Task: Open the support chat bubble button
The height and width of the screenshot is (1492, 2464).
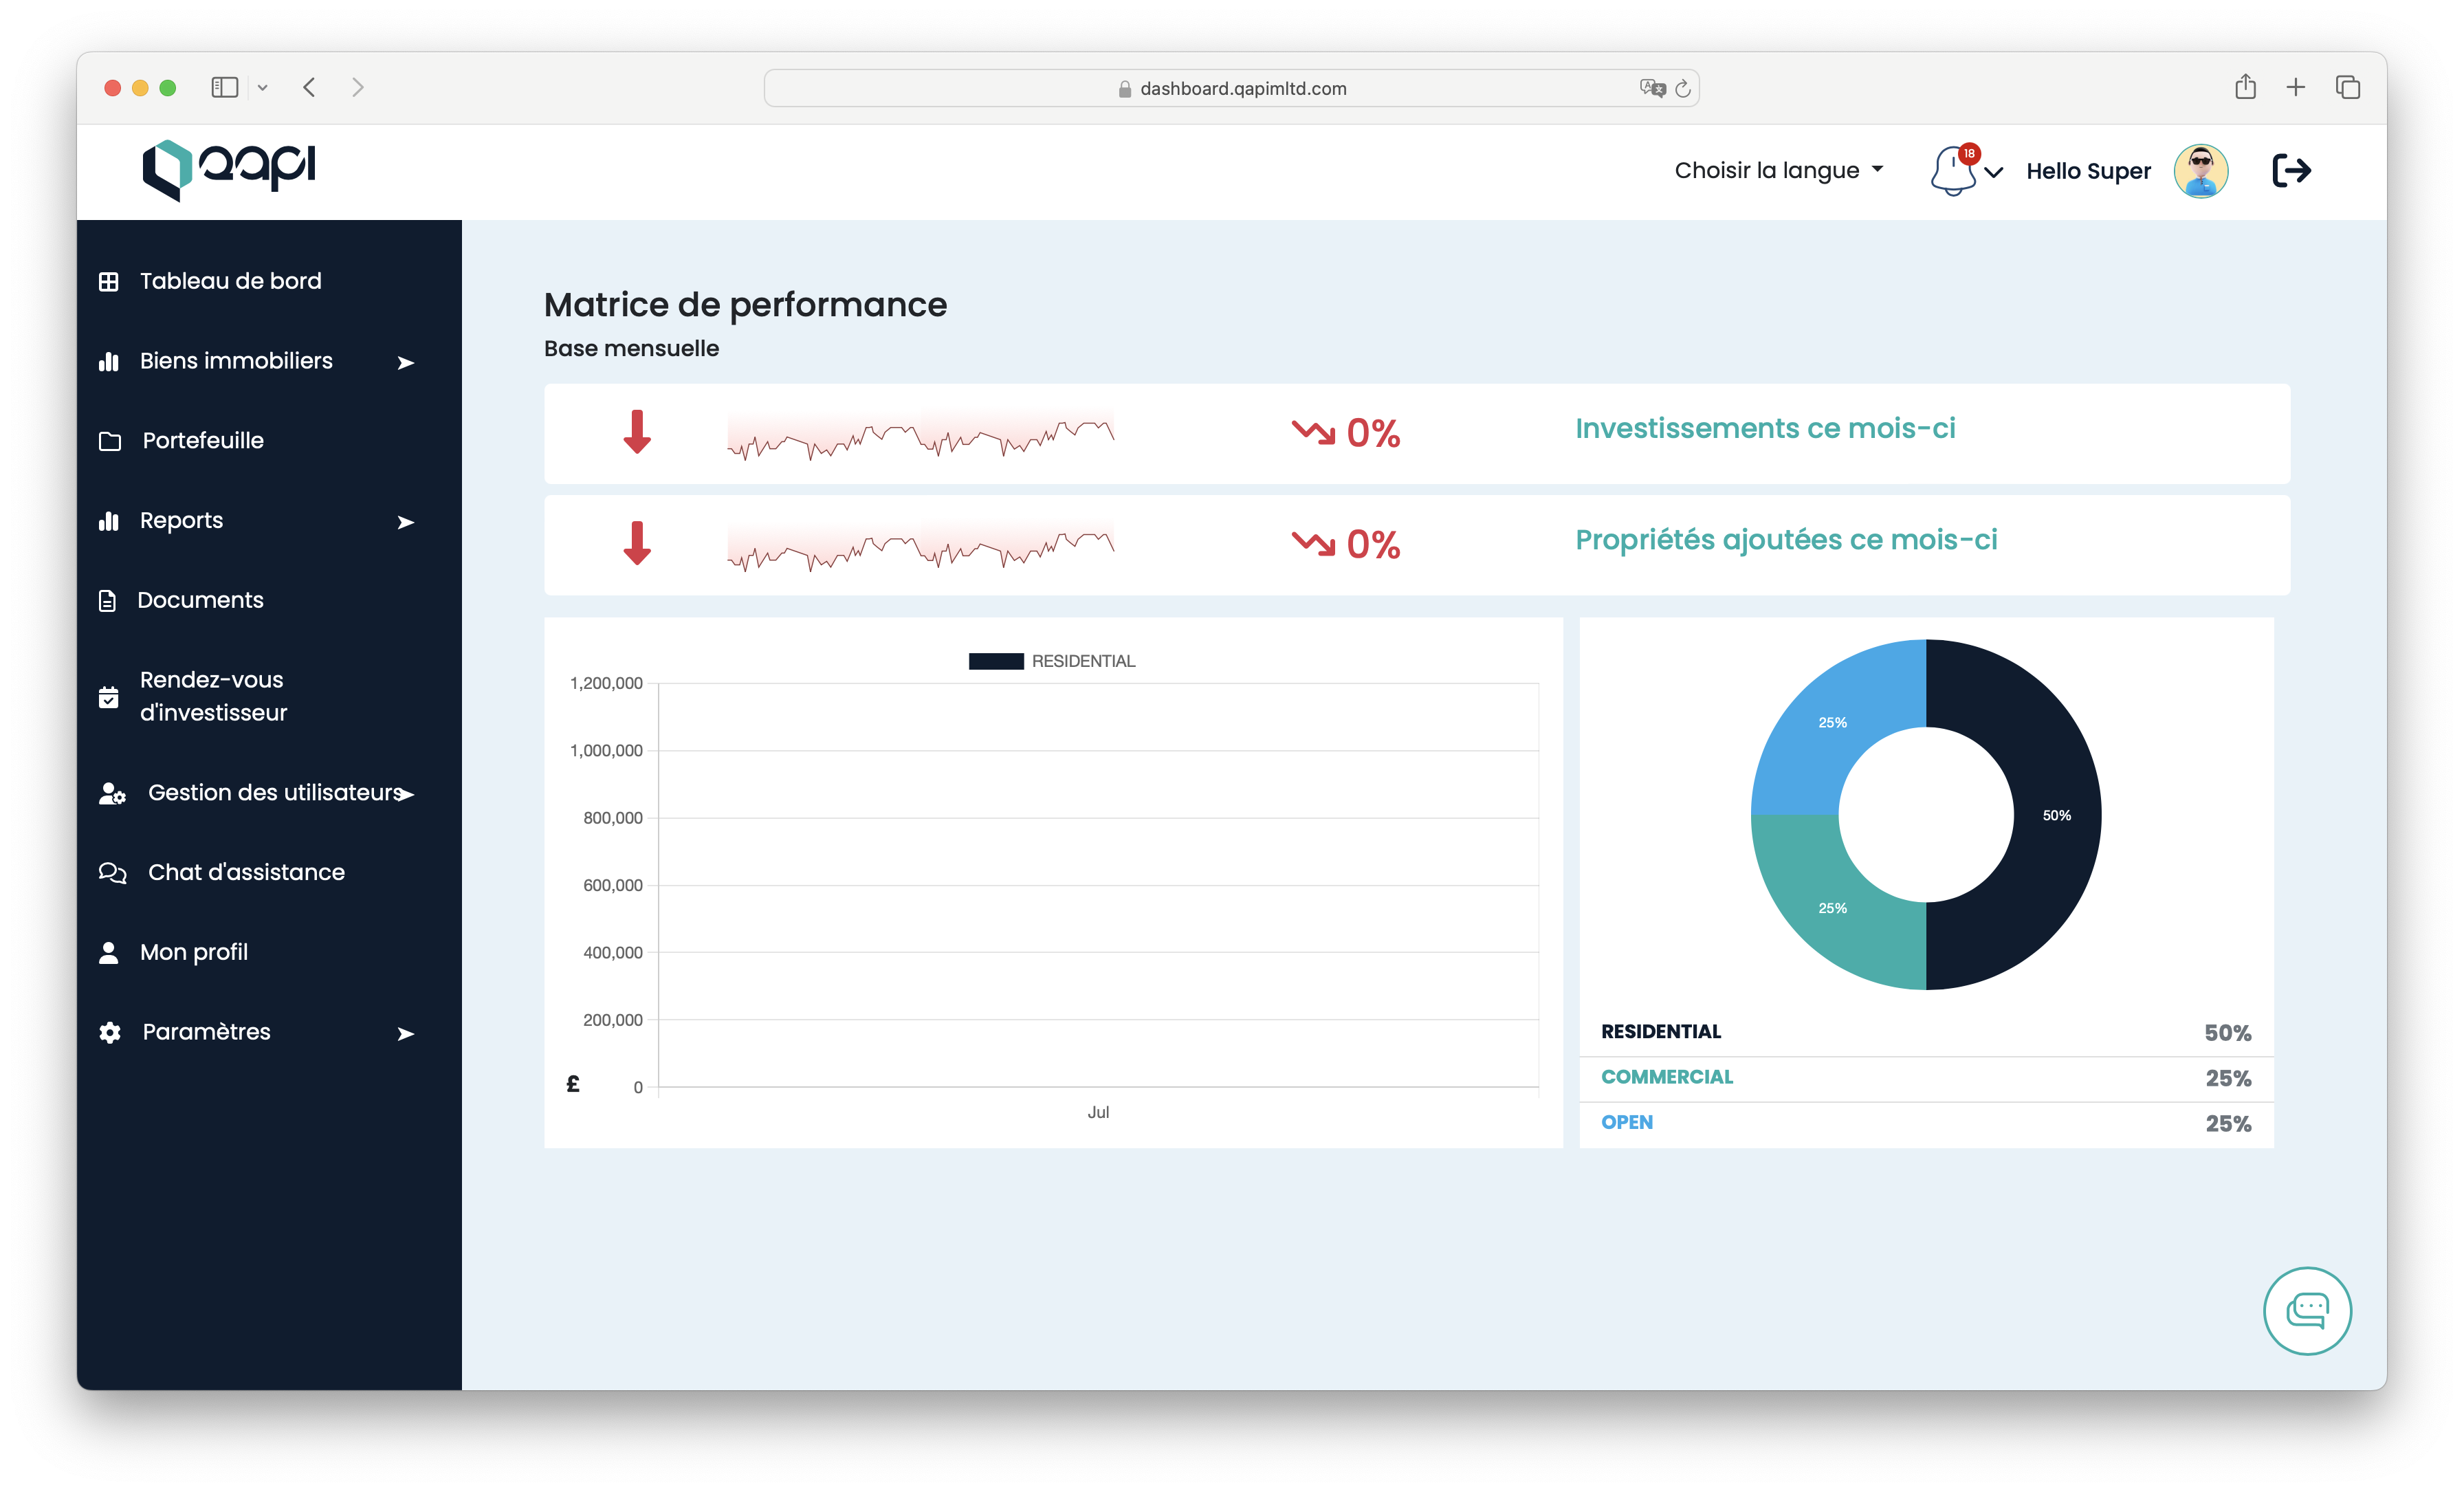Action: coord(2307,1310)
